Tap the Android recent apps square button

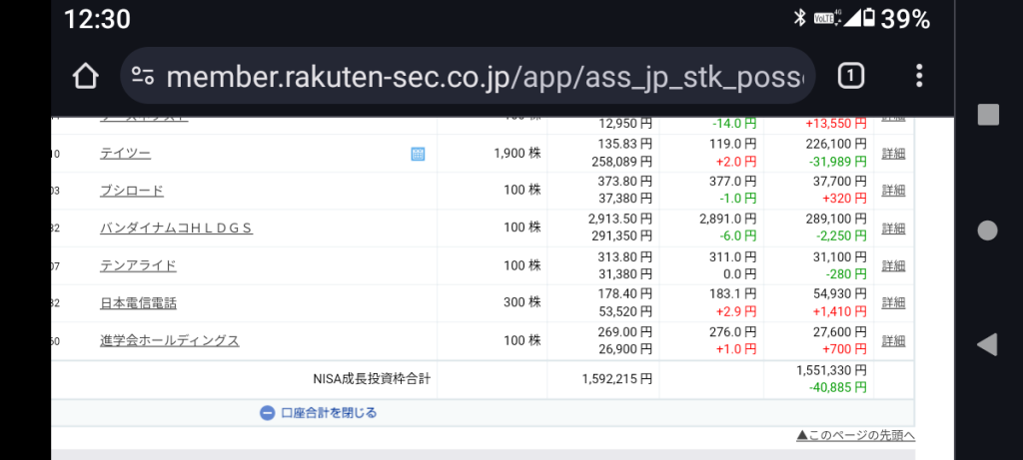[x=988, y=115]
